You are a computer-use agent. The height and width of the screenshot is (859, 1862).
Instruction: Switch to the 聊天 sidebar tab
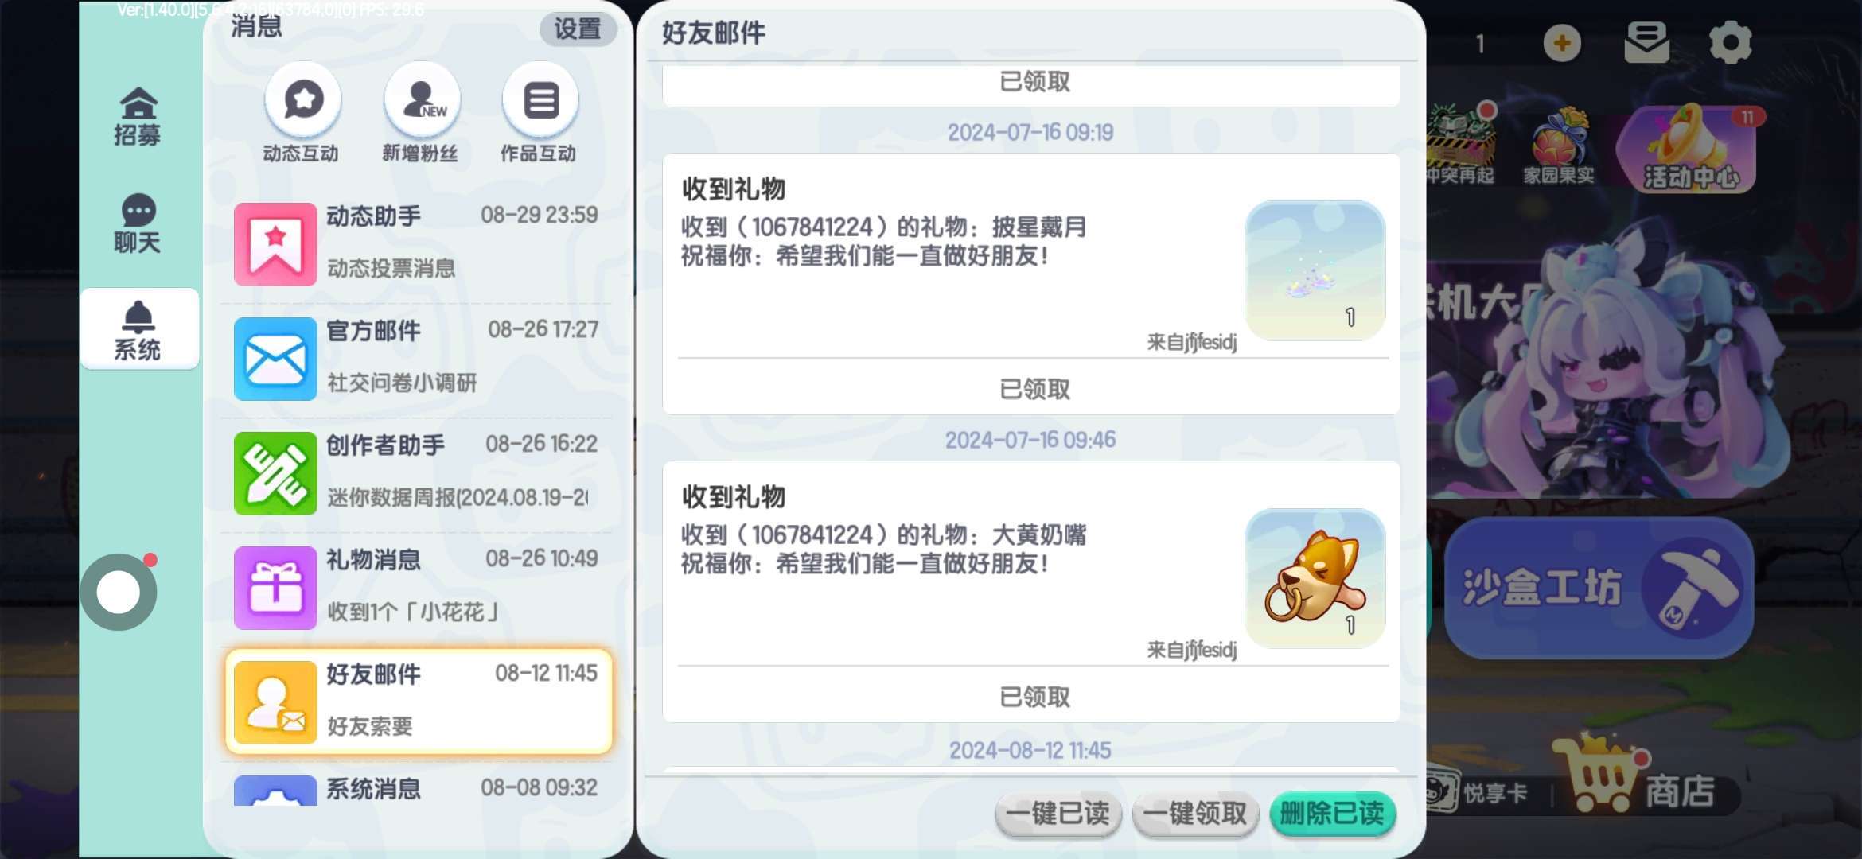[138, 224]
